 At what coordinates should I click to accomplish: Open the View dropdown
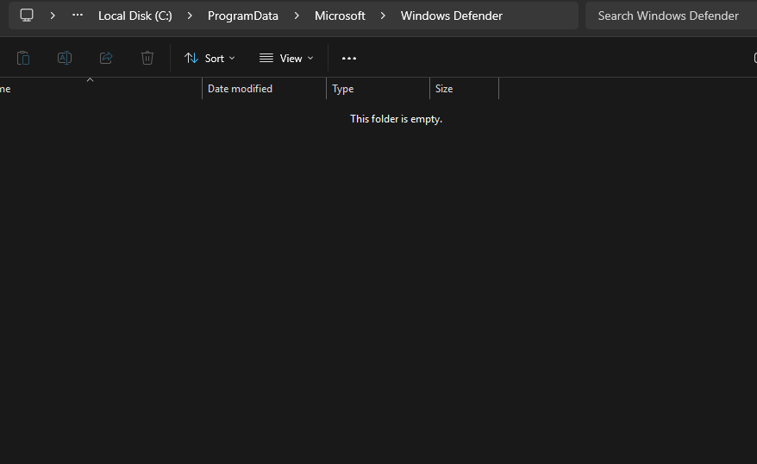286,58
